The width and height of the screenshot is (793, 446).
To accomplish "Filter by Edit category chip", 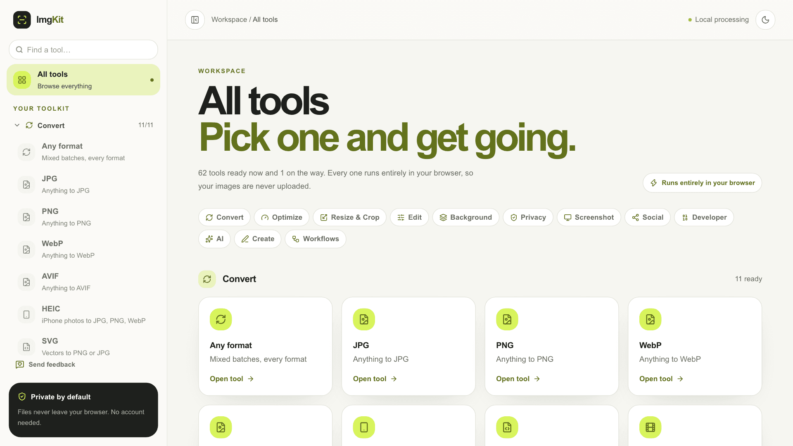I will (409, 217).
